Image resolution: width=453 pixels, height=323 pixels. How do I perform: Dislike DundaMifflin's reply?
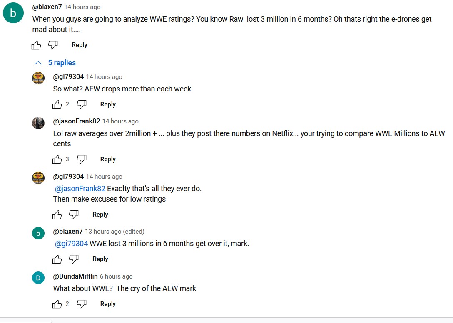pos(82,304)
